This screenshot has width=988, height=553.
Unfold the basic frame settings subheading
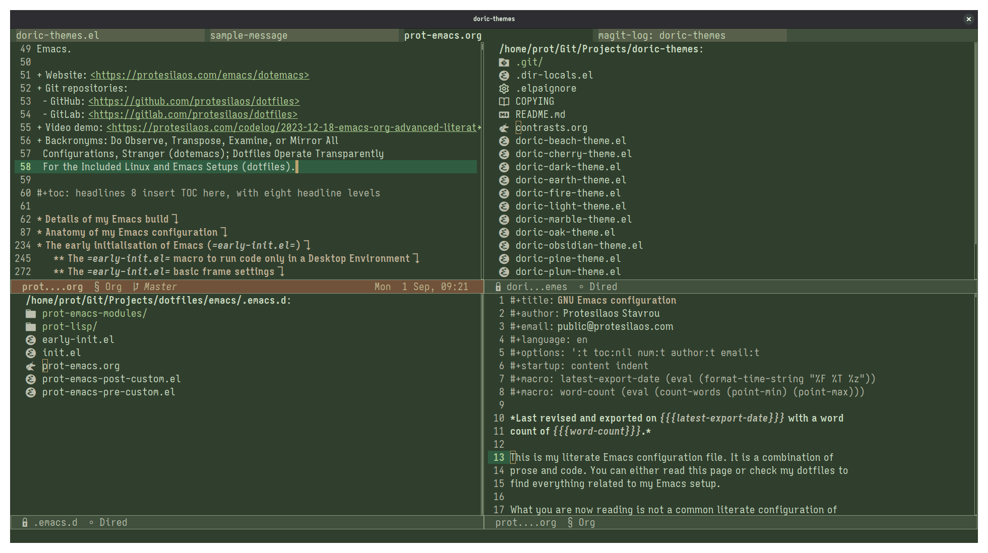tap(168, 271)
